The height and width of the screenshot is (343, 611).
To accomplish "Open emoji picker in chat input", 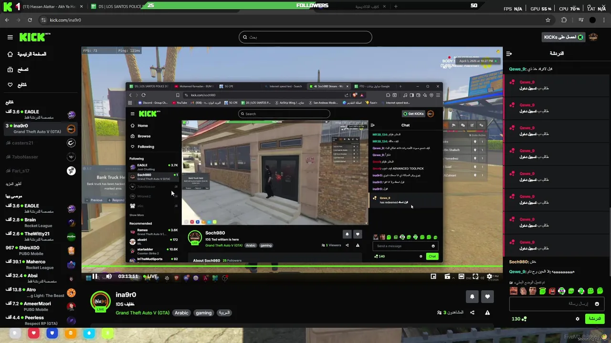I will 597,303.
